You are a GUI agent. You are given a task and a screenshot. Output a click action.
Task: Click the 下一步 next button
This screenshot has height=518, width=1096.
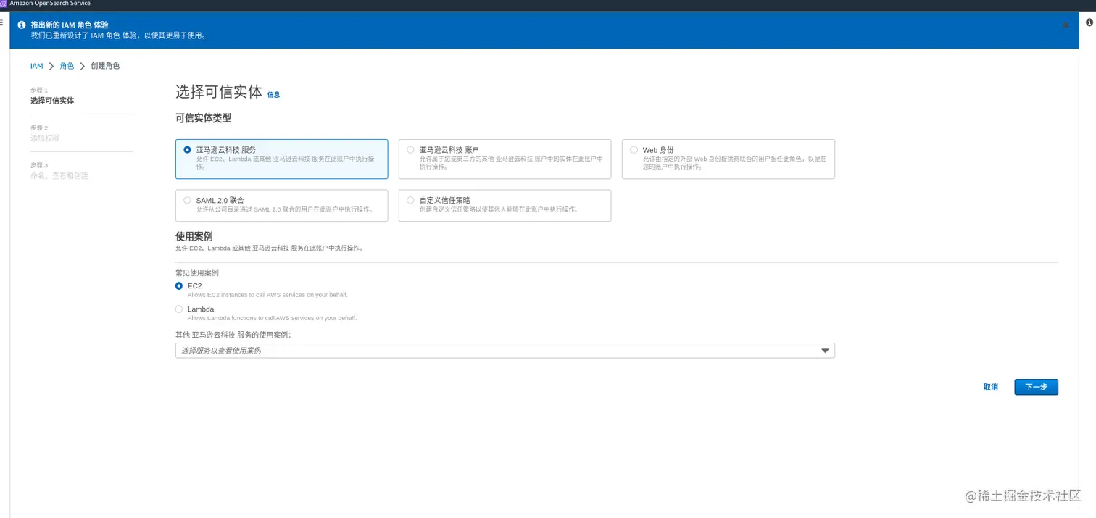[1036, 387]
